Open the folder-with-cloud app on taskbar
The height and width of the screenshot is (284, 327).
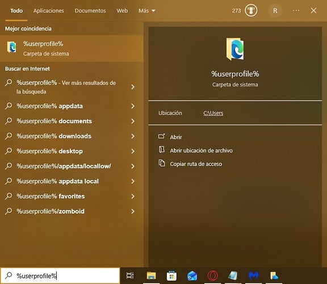[274, 275]
